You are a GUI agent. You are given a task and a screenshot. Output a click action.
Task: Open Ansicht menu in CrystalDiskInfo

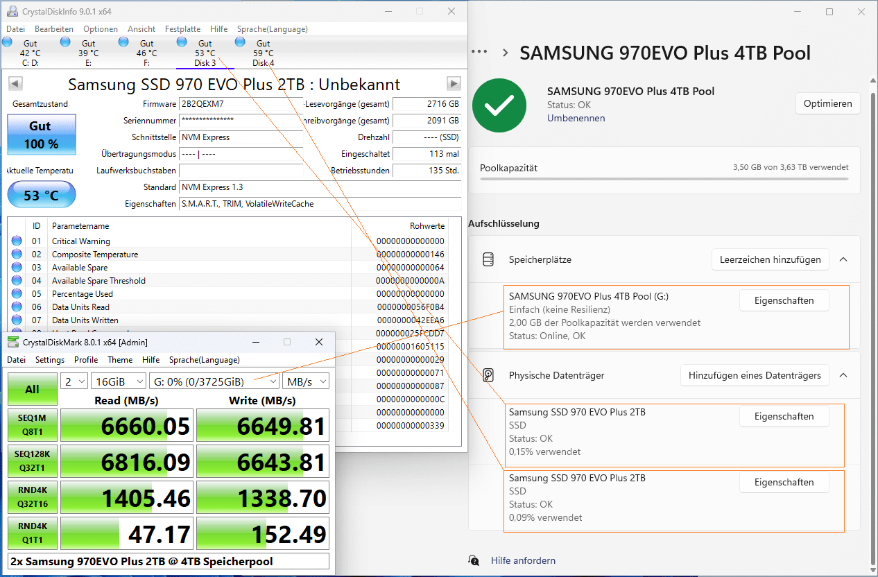click(141, 29)
